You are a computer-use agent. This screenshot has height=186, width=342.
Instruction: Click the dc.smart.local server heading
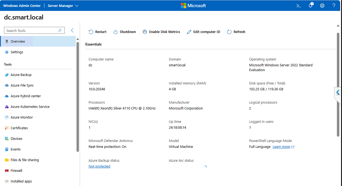[24, 17]
